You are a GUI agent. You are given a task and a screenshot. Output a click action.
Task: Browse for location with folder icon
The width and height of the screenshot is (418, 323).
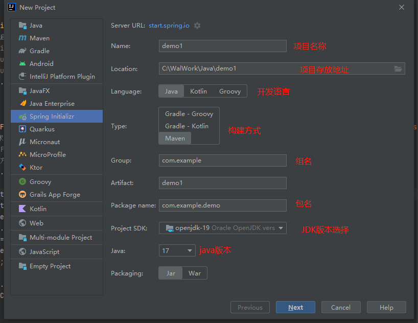tap(398, 69)
